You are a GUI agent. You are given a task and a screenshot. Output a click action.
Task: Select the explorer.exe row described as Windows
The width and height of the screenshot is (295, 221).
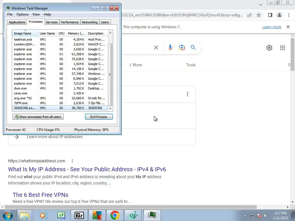coord(60,74)
